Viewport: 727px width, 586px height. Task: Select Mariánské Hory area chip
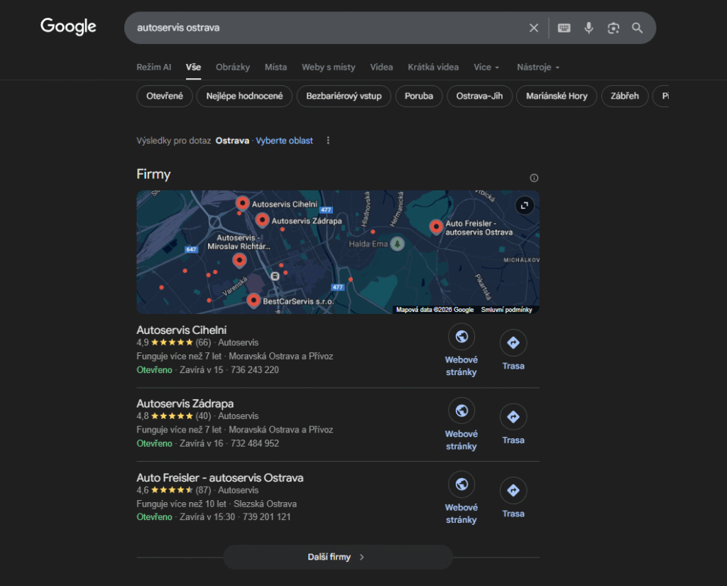pyautogui.click(x=557, y=96)
